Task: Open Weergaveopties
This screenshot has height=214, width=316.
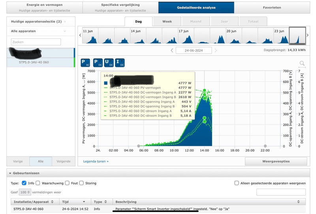Action: (x=276, y=161)
